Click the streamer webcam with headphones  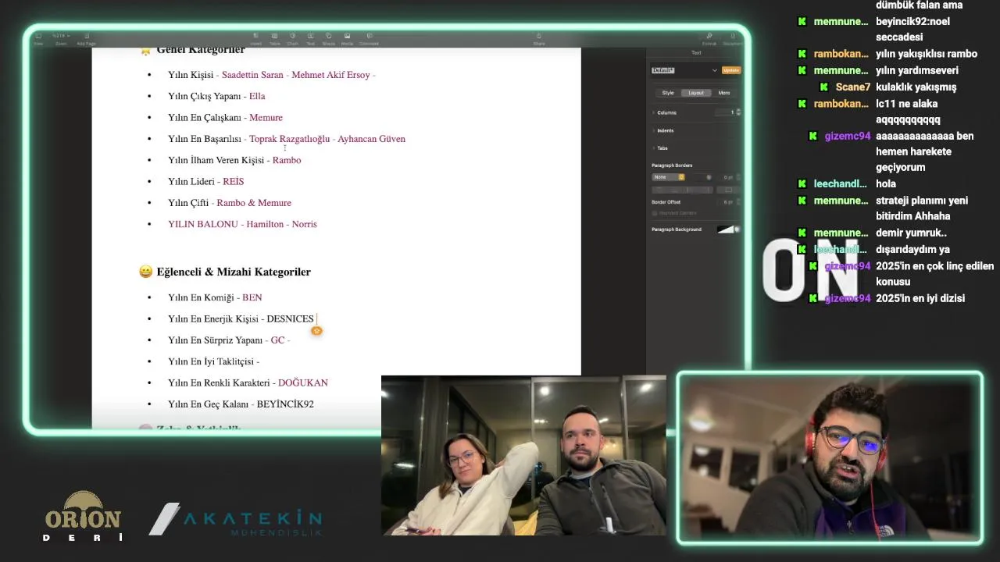pos(830,457)
